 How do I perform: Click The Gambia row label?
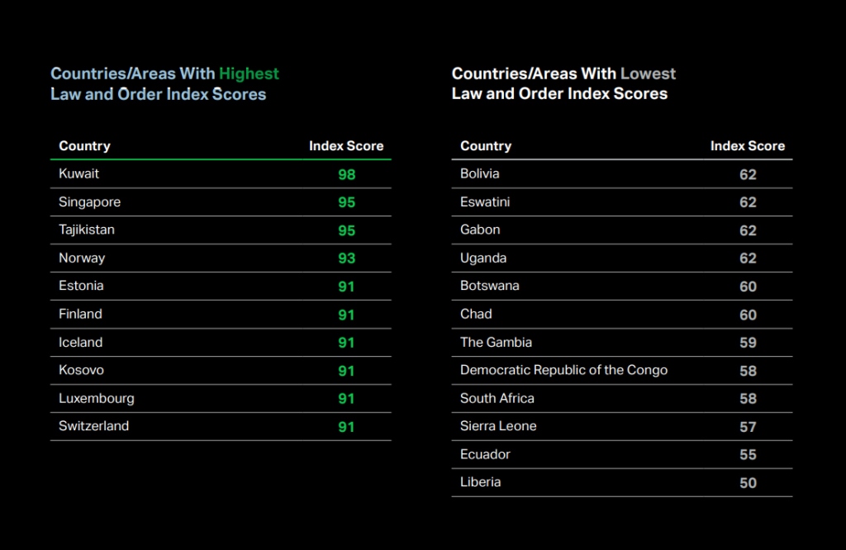point(496,342)
